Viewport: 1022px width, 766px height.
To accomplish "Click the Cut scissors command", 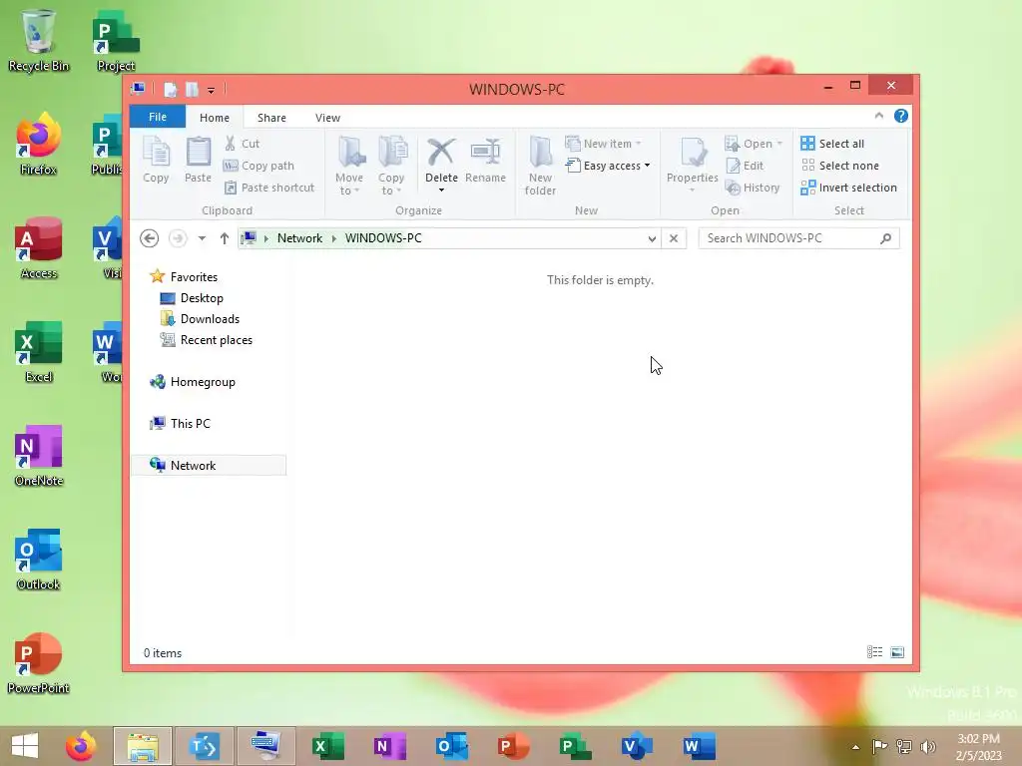I will 242,144.
